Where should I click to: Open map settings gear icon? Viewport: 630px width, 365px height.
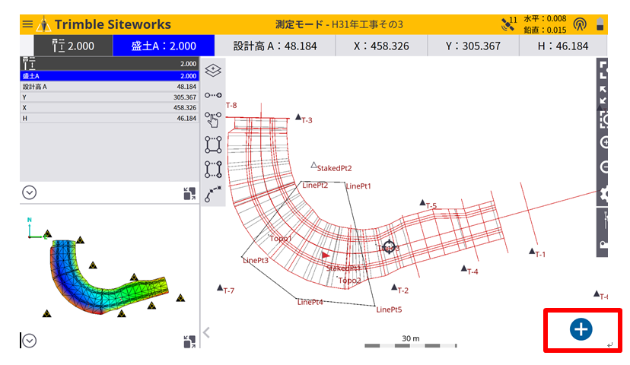pyautogui.click(x=605, y=193)
